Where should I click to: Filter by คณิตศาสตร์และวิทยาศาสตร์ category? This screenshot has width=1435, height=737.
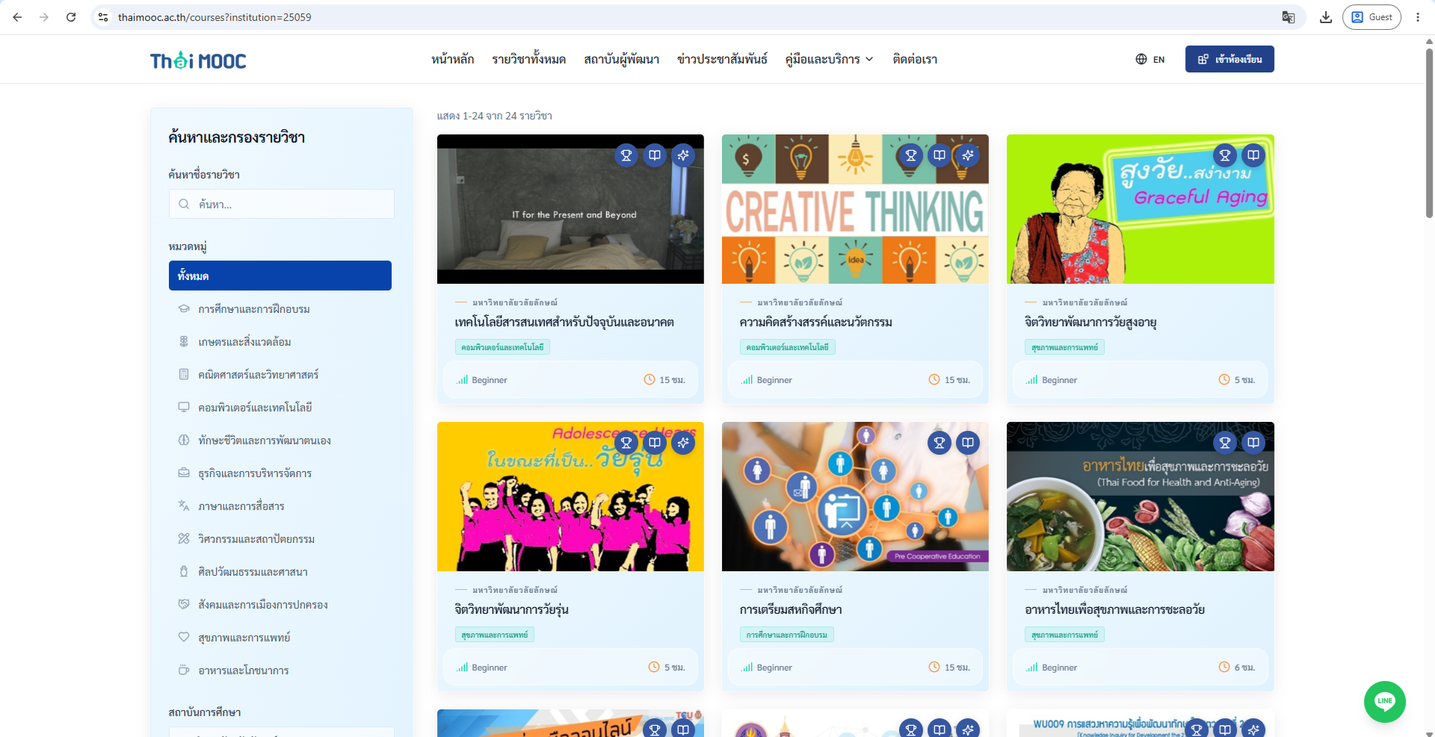coord(280,375)
